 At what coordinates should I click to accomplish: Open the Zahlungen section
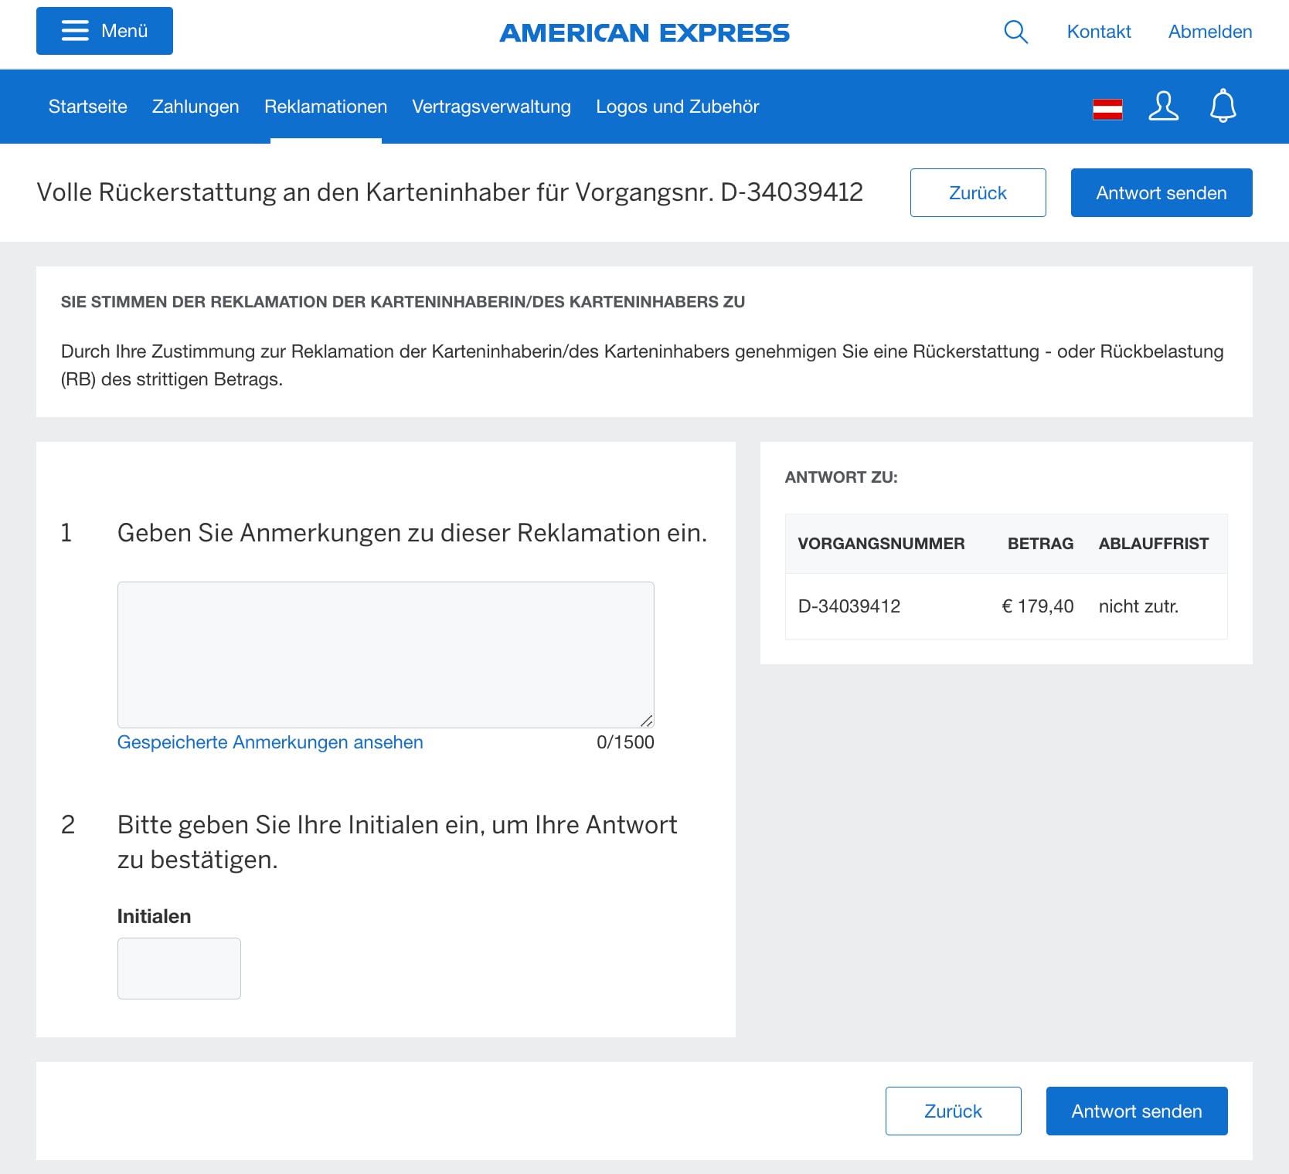click(196, 107)
